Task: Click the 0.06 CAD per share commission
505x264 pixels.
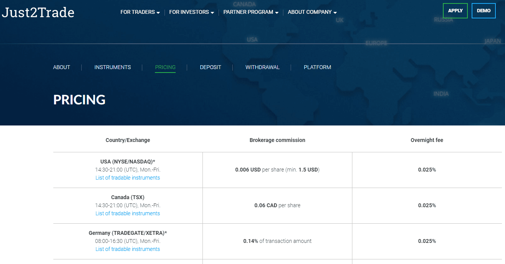Action: pos(277,205)
